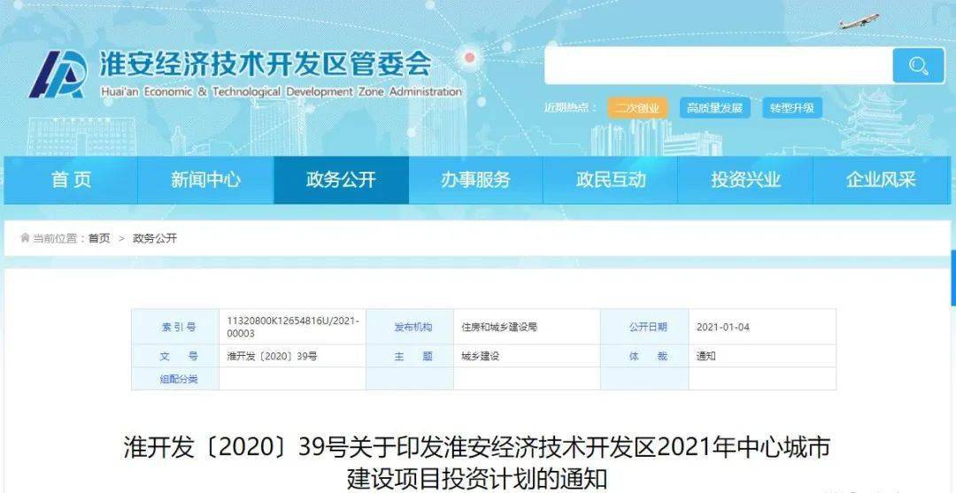Click the 主 题 label cell
Screen dimensions: 956x493
point(410,357)
